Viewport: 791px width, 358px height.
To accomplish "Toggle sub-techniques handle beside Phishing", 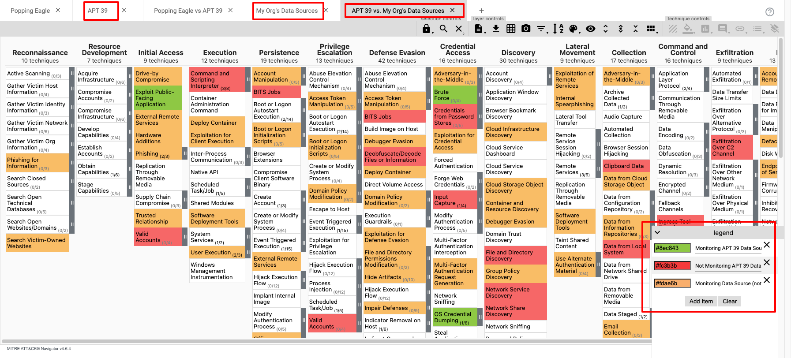I will click(185, 153).
